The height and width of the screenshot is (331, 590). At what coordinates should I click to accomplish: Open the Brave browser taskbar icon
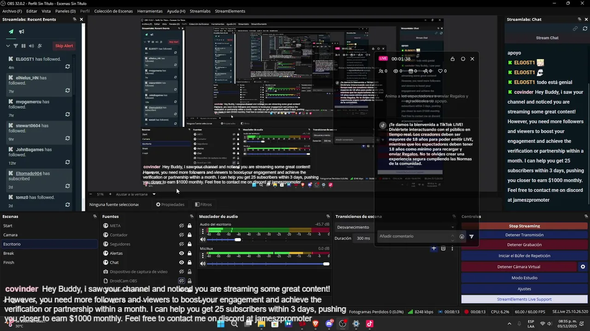[x=316, y=324]
